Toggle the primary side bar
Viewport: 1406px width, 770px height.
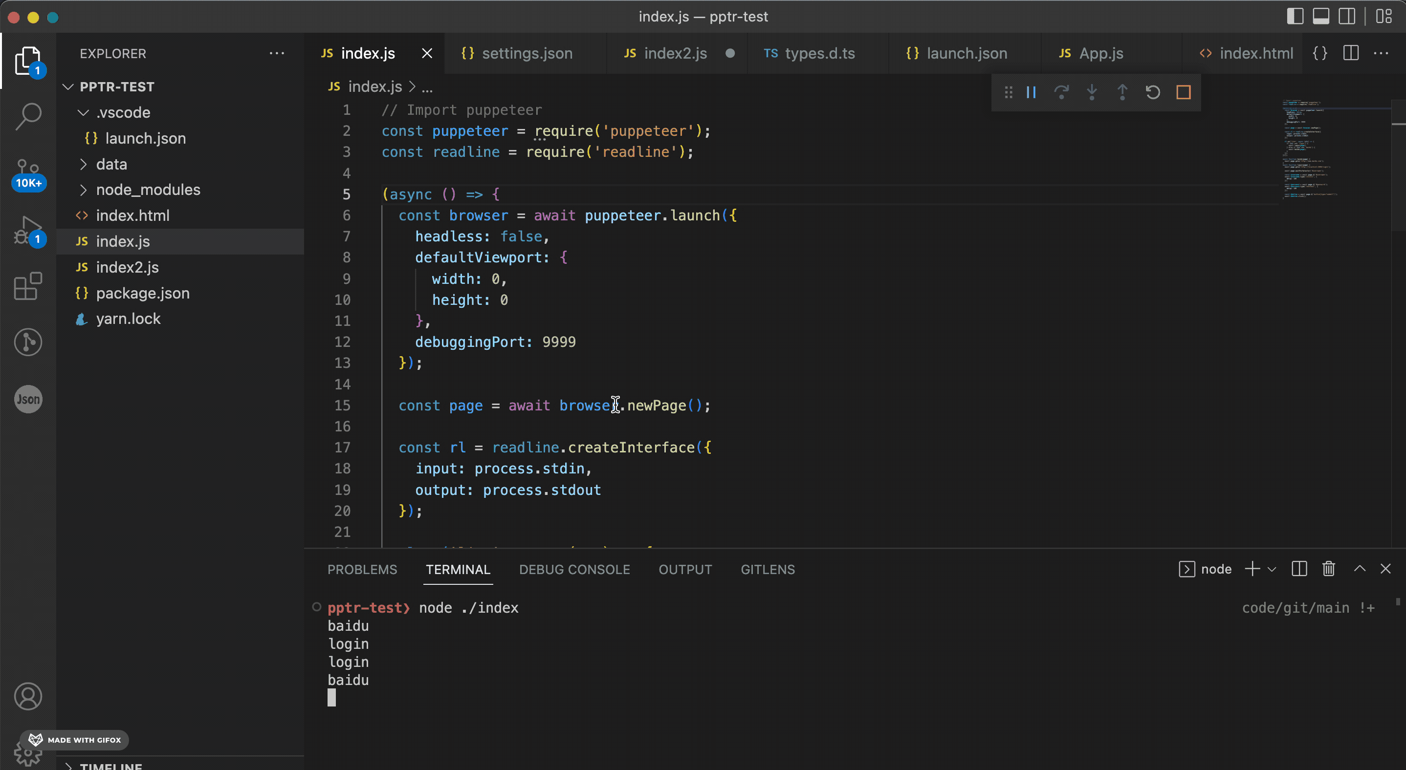[x=1295, y=16]
